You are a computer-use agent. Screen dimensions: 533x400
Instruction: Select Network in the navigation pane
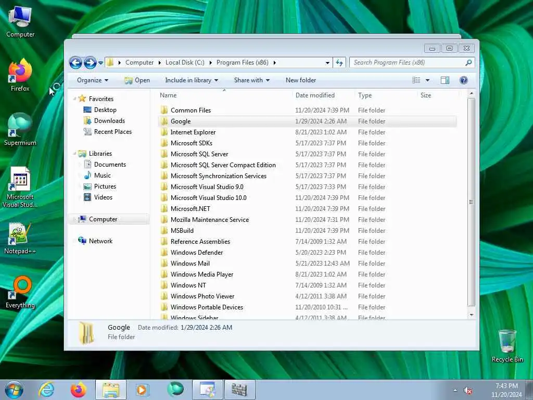(x=100, y=241)
